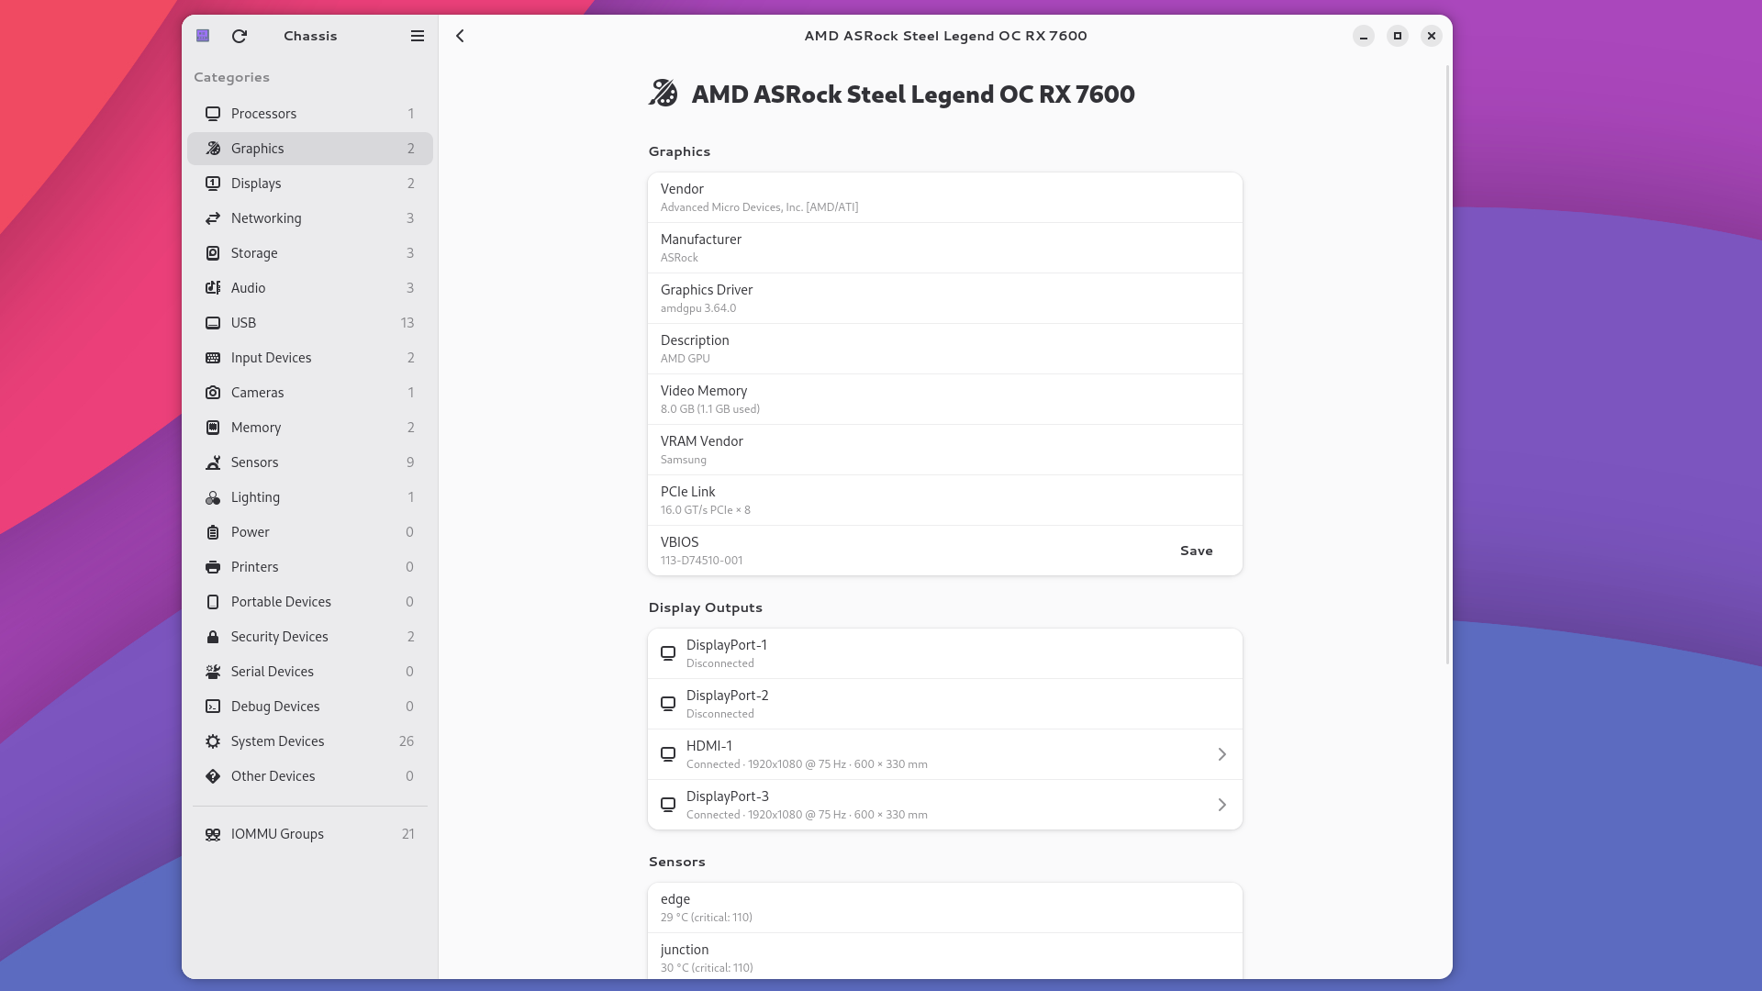The image size is (1762, 991).
Task: Select the Processors category icon
Action: (213, 114)
